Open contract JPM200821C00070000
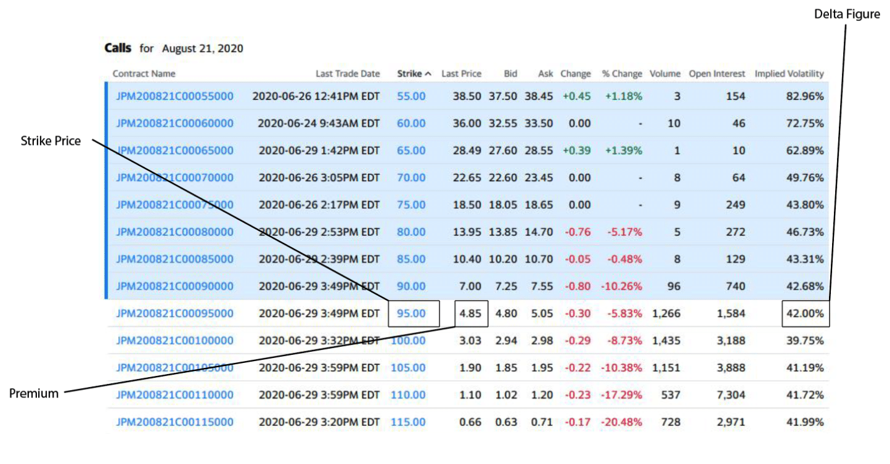This screenshot has width=890, height=464. tap(175, 177)
